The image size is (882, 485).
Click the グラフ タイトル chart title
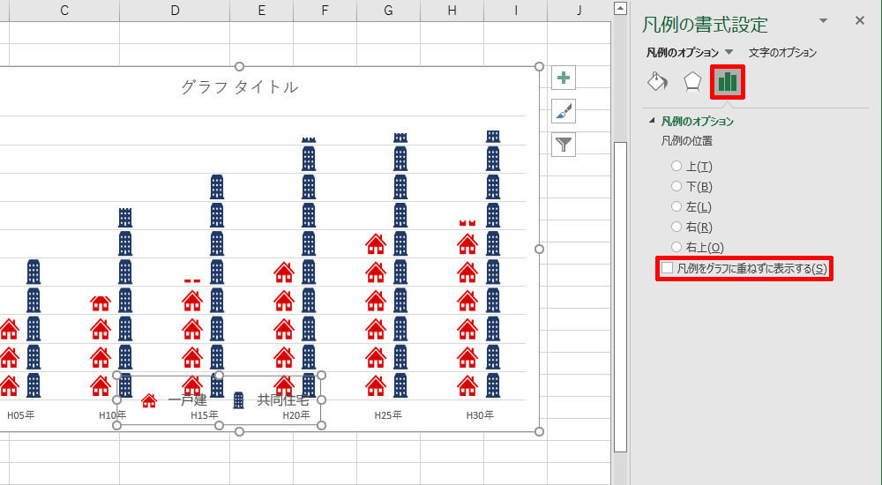(x=239, y=86)
